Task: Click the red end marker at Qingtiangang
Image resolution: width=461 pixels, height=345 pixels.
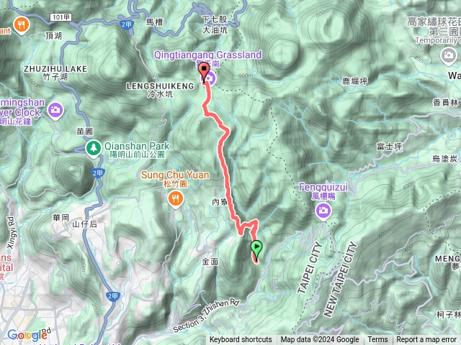Action: [x=204, y=70]
